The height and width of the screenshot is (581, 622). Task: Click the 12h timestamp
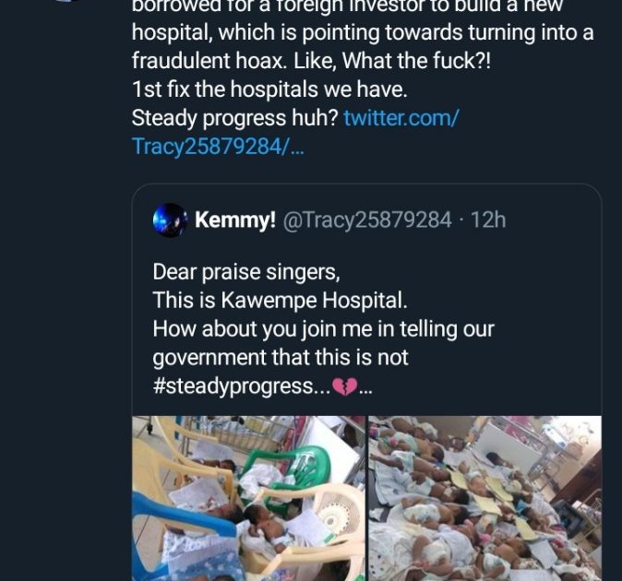[488, 220]
